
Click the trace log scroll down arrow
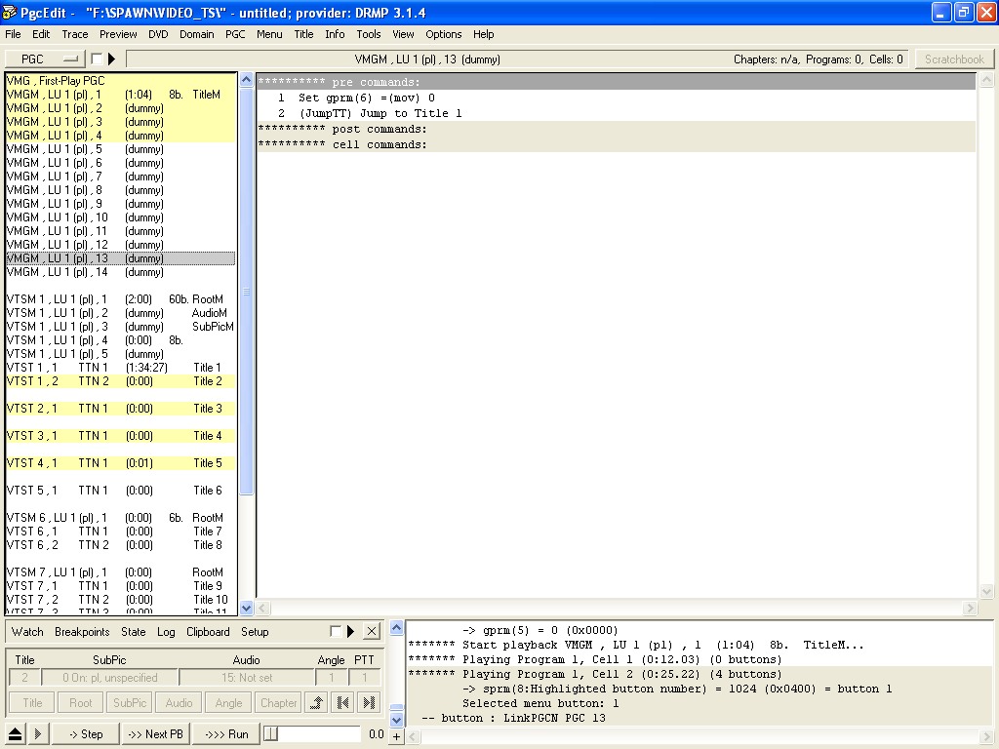tap(396, 721)
